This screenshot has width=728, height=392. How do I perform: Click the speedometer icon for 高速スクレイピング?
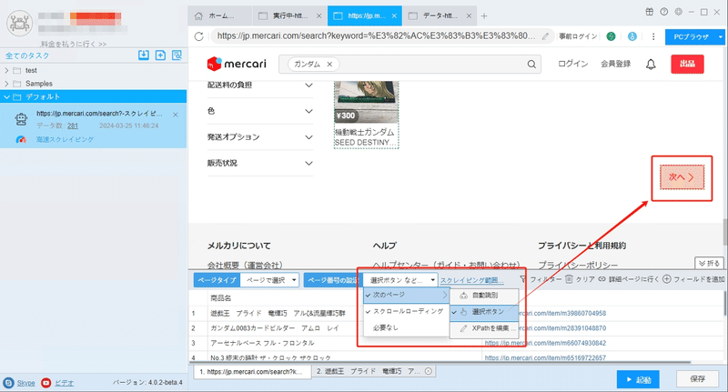pos(21,139)
